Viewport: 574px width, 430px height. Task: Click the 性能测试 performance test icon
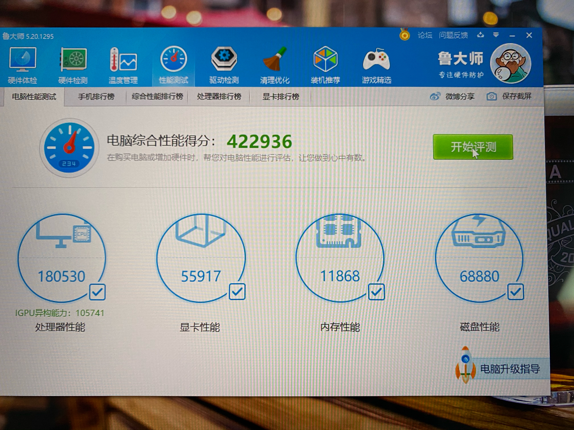point(174,63)
